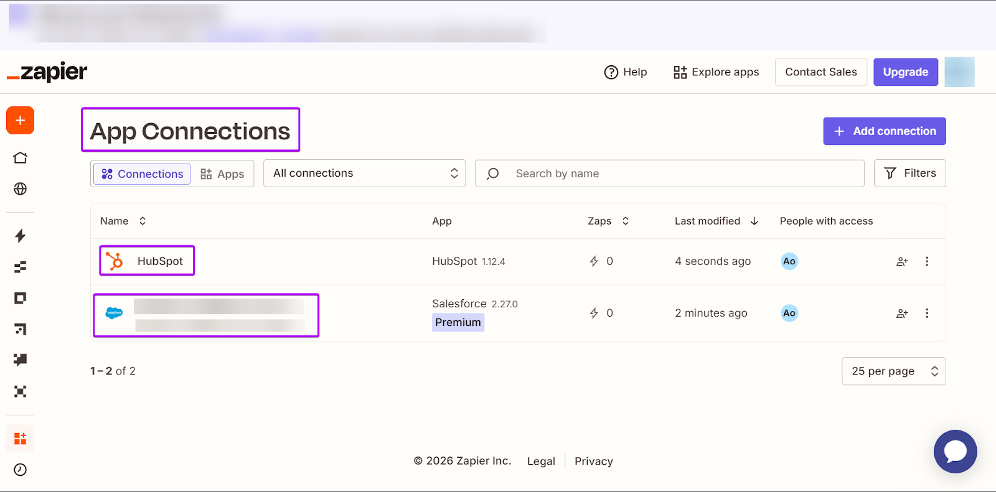
Task: Click the App Connections page heading
Action: point(190,131)
